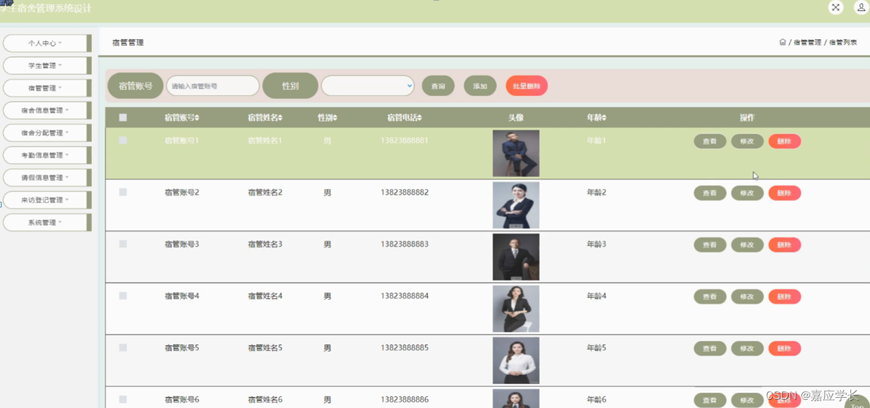
Task: Click 删除 for 宿管账号1 row
Action: pos(784,141)
